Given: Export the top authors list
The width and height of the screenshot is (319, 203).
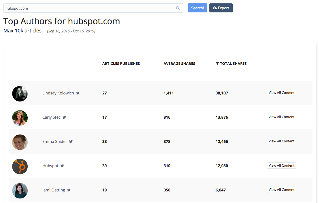Looking at the screenshot, I should click(221, 8).
